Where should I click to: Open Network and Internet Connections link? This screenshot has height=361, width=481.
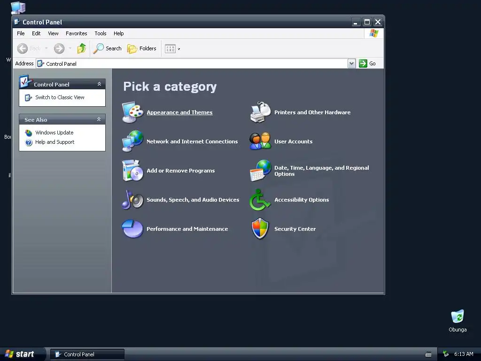(x=192, y=141)
